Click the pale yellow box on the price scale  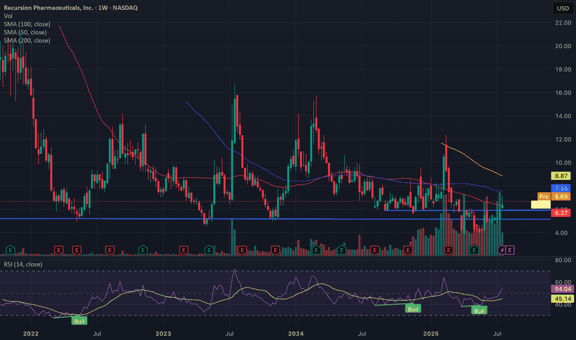coord(541,205)
